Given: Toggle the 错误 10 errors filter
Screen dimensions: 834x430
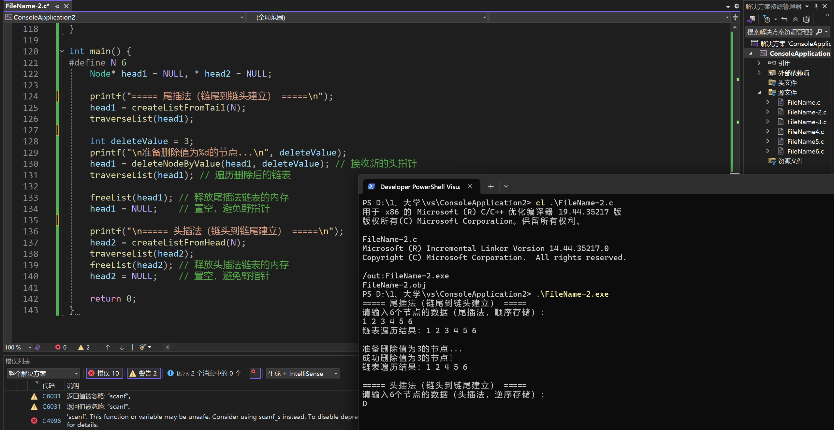Looking at the screenshot, I should 104,373.
